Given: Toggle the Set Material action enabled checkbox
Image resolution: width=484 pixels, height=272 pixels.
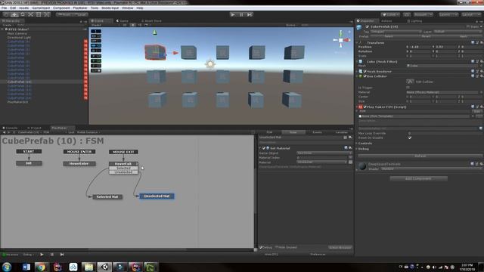Looking at the screenshot, I should [x=264, y=148].
